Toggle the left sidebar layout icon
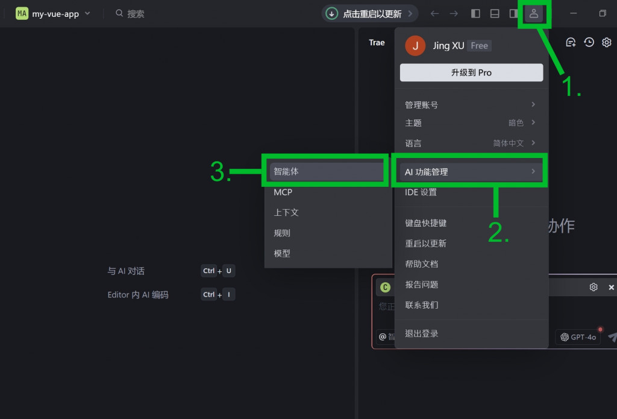This screenshot has height=419, width=617. [475, 13]
